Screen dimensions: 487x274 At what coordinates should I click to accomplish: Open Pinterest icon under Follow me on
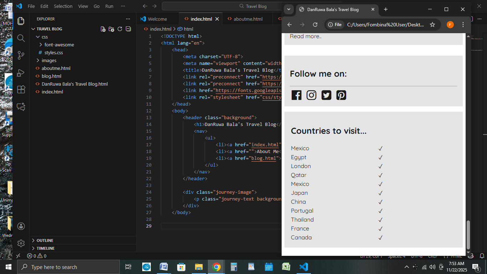coord(341,95)
